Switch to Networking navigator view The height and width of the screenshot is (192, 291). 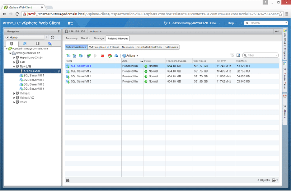(50, 44)
